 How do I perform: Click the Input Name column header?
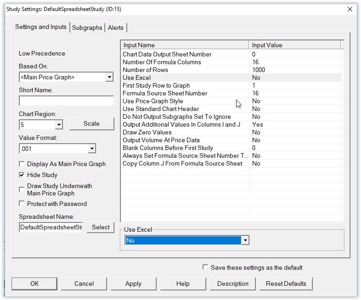click(x=185, y=45)
